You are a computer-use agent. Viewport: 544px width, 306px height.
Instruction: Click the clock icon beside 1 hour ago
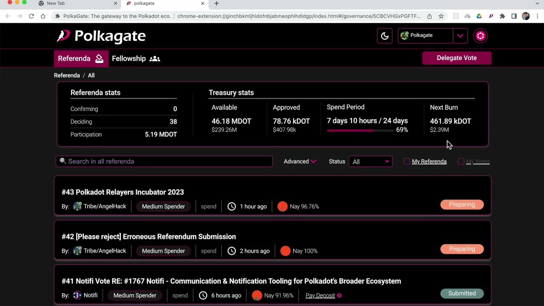coord(232,207)
